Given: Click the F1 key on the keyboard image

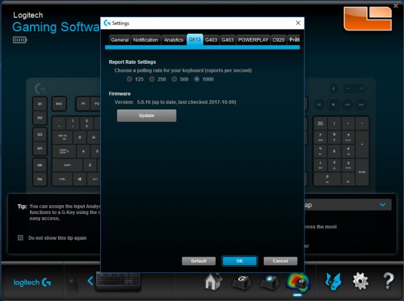Looking at the screenshot, I should tap(83, 104).
